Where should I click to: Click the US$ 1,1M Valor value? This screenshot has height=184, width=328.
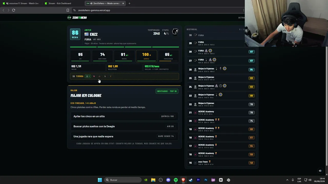coord(76,66)
